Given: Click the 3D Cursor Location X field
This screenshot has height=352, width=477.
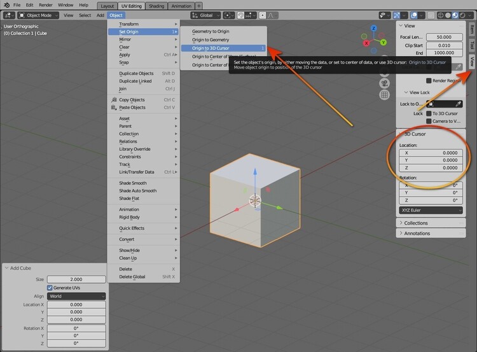Looking at the screenshot, I should click(431, 153).
